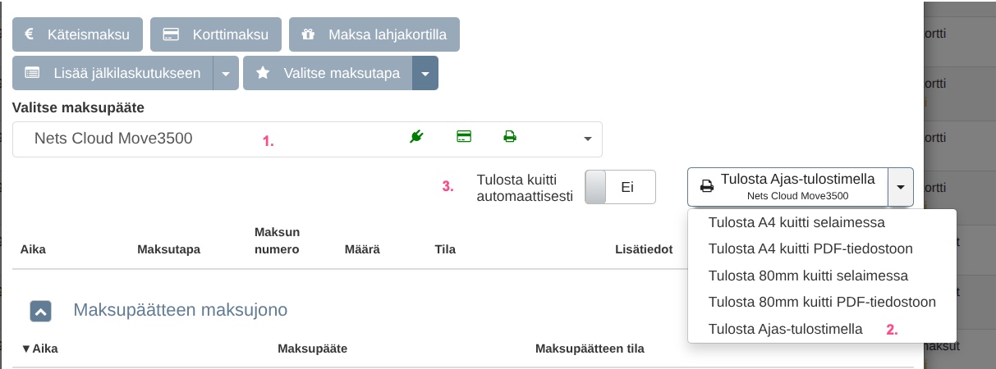
Task: Click the printer icon on Tulosta Ajas-tulostimella button
Action: pyautogui.click(x=706, y=187)
